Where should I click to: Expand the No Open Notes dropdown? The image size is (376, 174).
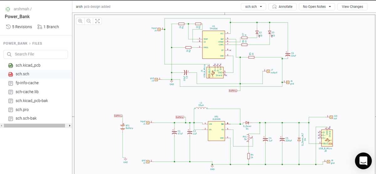[x=317, y=7]
